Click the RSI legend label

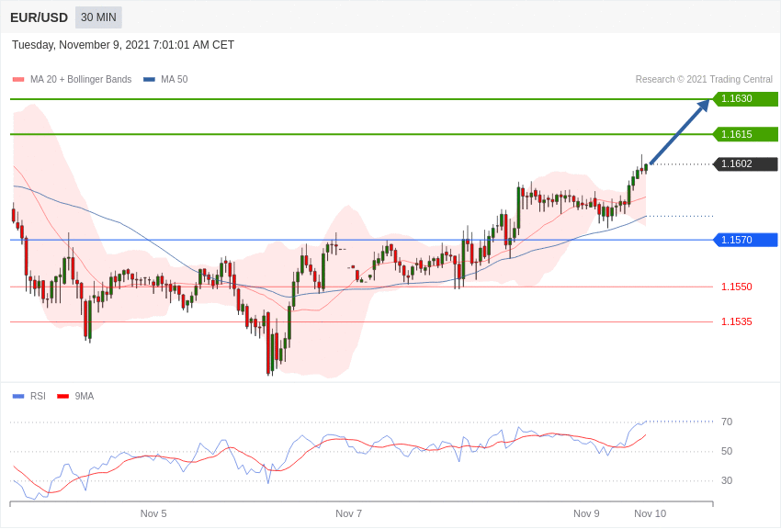(x=38, y=396)
